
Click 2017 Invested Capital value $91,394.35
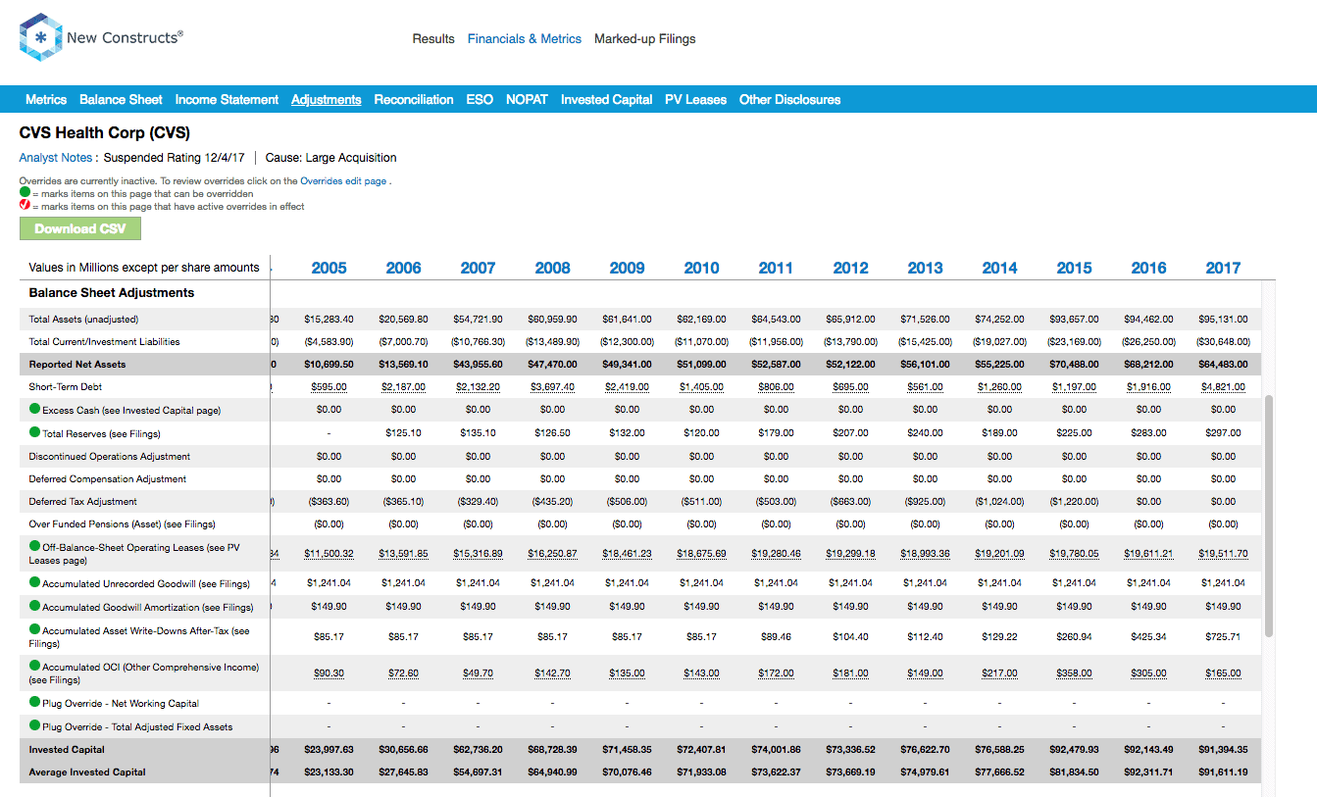tap(1223, 750)
